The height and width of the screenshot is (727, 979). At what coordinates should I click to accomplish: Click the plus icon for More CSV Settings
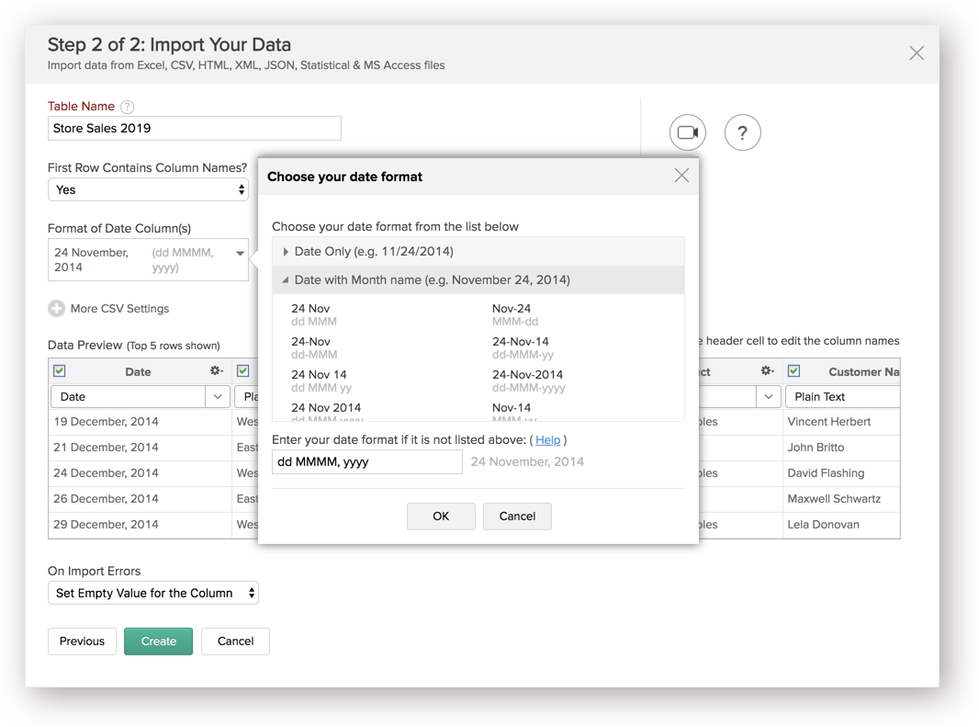click(56, 308)
